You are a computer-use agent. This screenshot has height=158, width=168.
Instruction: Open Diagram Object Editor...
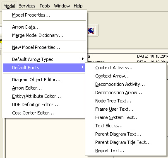pyautogui.click(x=44, y=80)
